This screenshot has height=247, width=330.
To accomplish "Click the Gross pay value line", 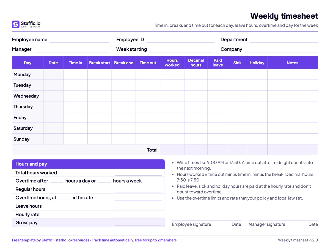I will pyautogui.click(x=138, y=223).
